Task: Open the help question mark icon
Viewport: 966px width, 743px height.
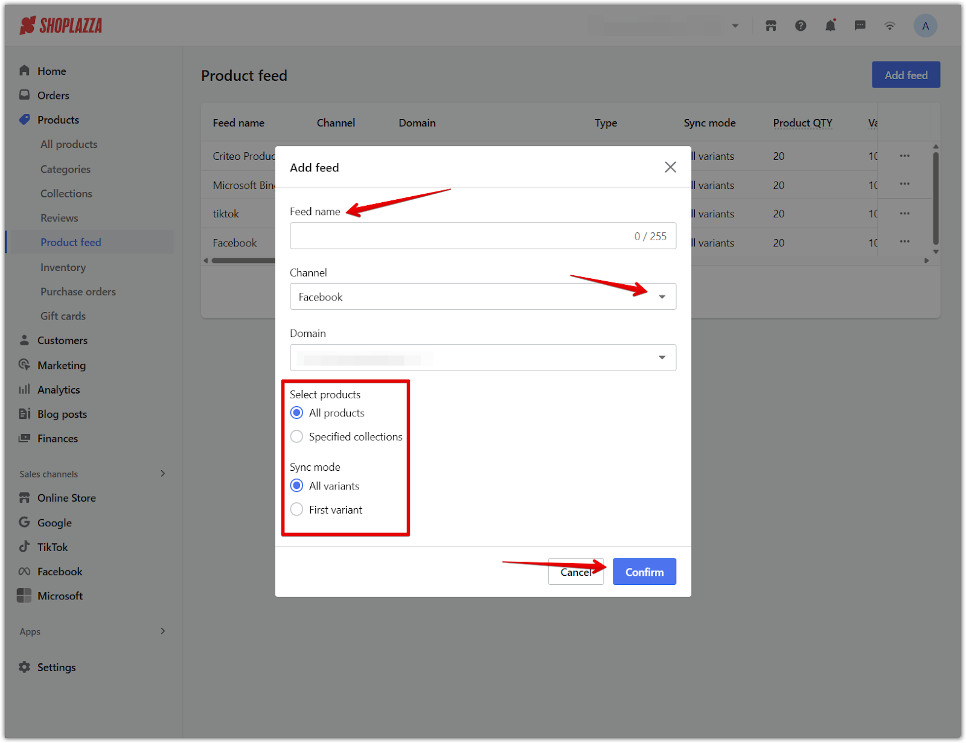Action: pos(801,26)
